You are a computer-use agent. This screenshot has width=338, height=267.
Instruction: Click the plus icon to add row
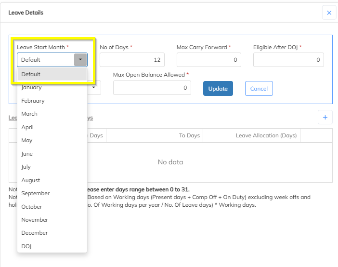[x=325, y=117]
